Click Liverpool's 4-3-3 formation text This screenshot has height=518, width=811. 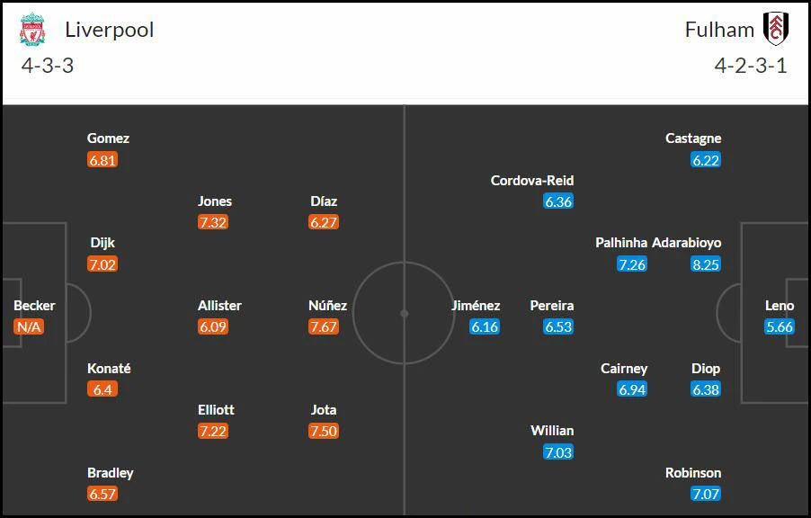click(48, 66)
